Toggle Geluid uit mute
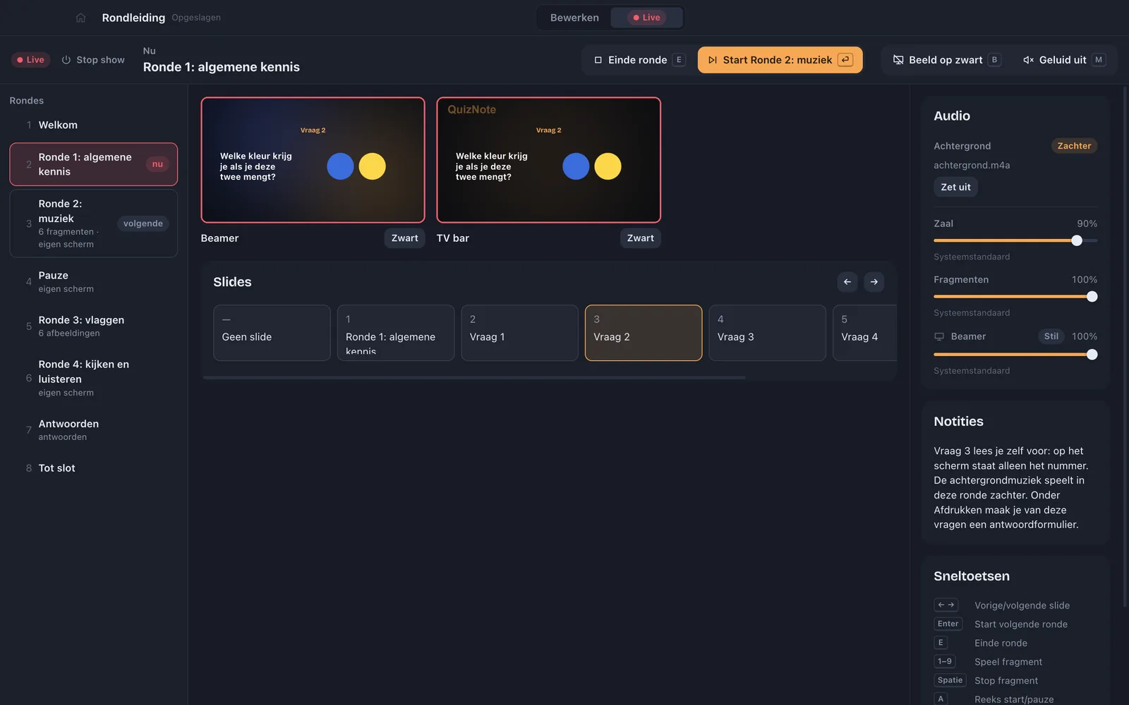1129x705 pixels. tap(1063, 60)
